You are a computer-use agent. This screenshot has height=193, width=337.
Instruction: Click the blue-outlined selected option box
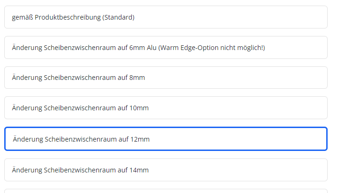[165, 139]
